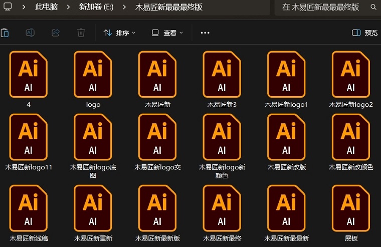This screenshot has height=247, width=381.
Task: Click the delete trash icon
Action: (81, 33)
